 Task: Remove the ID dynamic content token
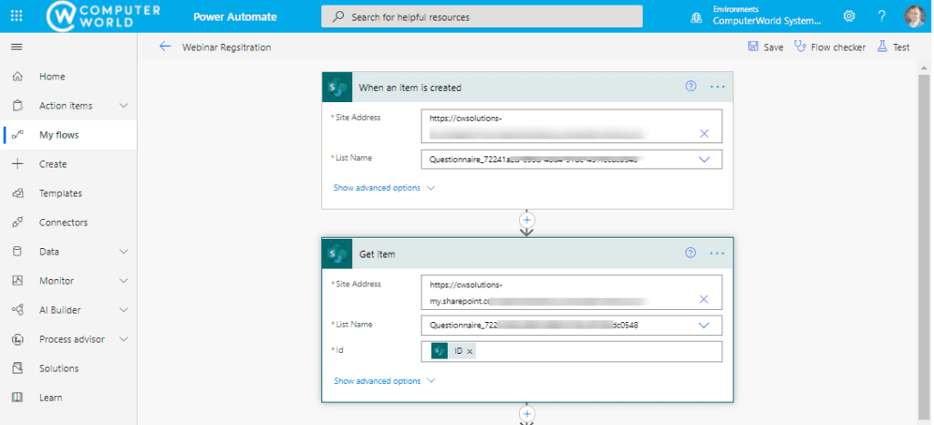[470, 352]
